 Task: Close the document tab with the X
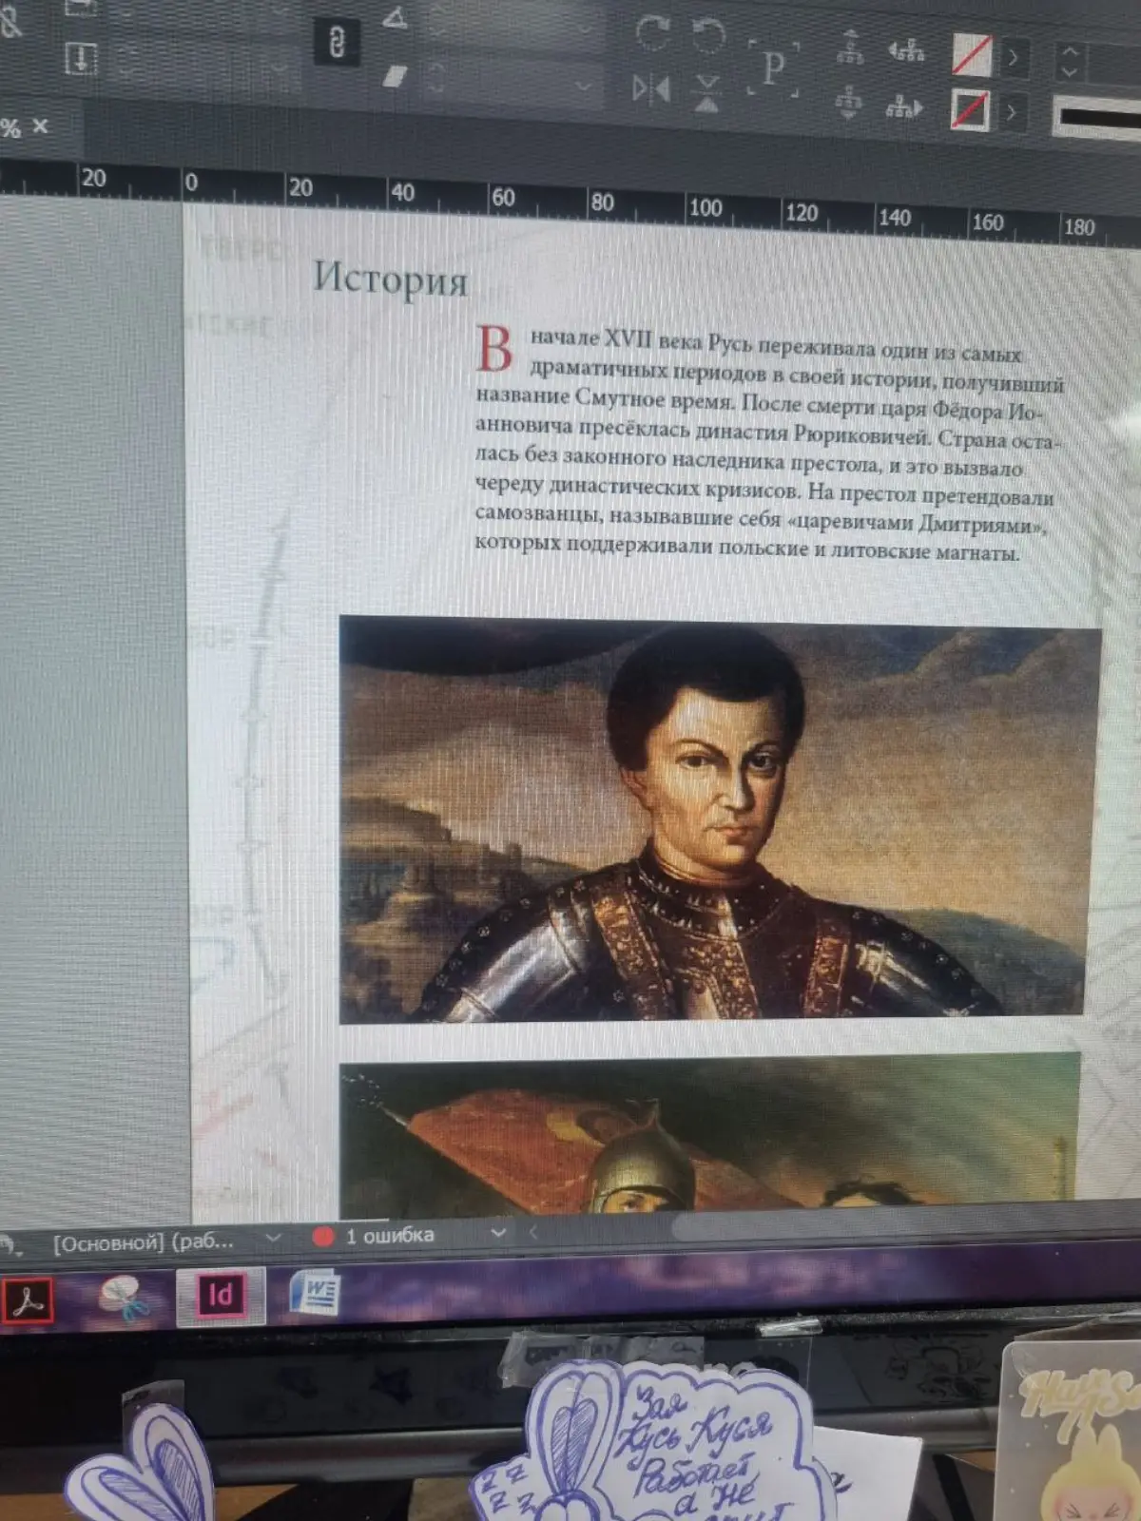40,125
